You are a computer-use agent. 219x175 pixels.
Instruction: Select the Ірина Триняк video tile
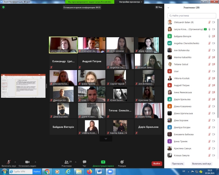[x=92, y=78]
